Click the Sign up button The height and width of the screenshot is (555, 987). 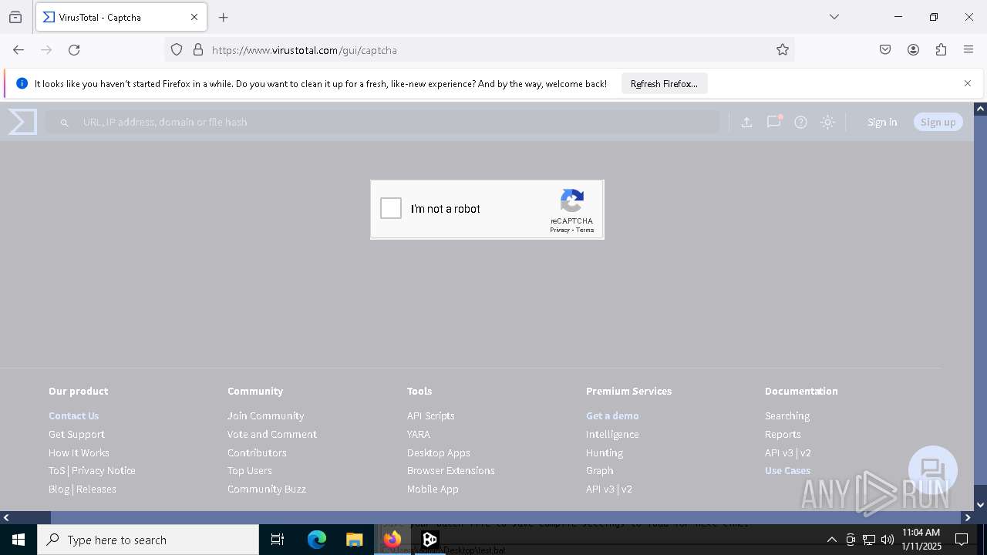pos(938,122)
